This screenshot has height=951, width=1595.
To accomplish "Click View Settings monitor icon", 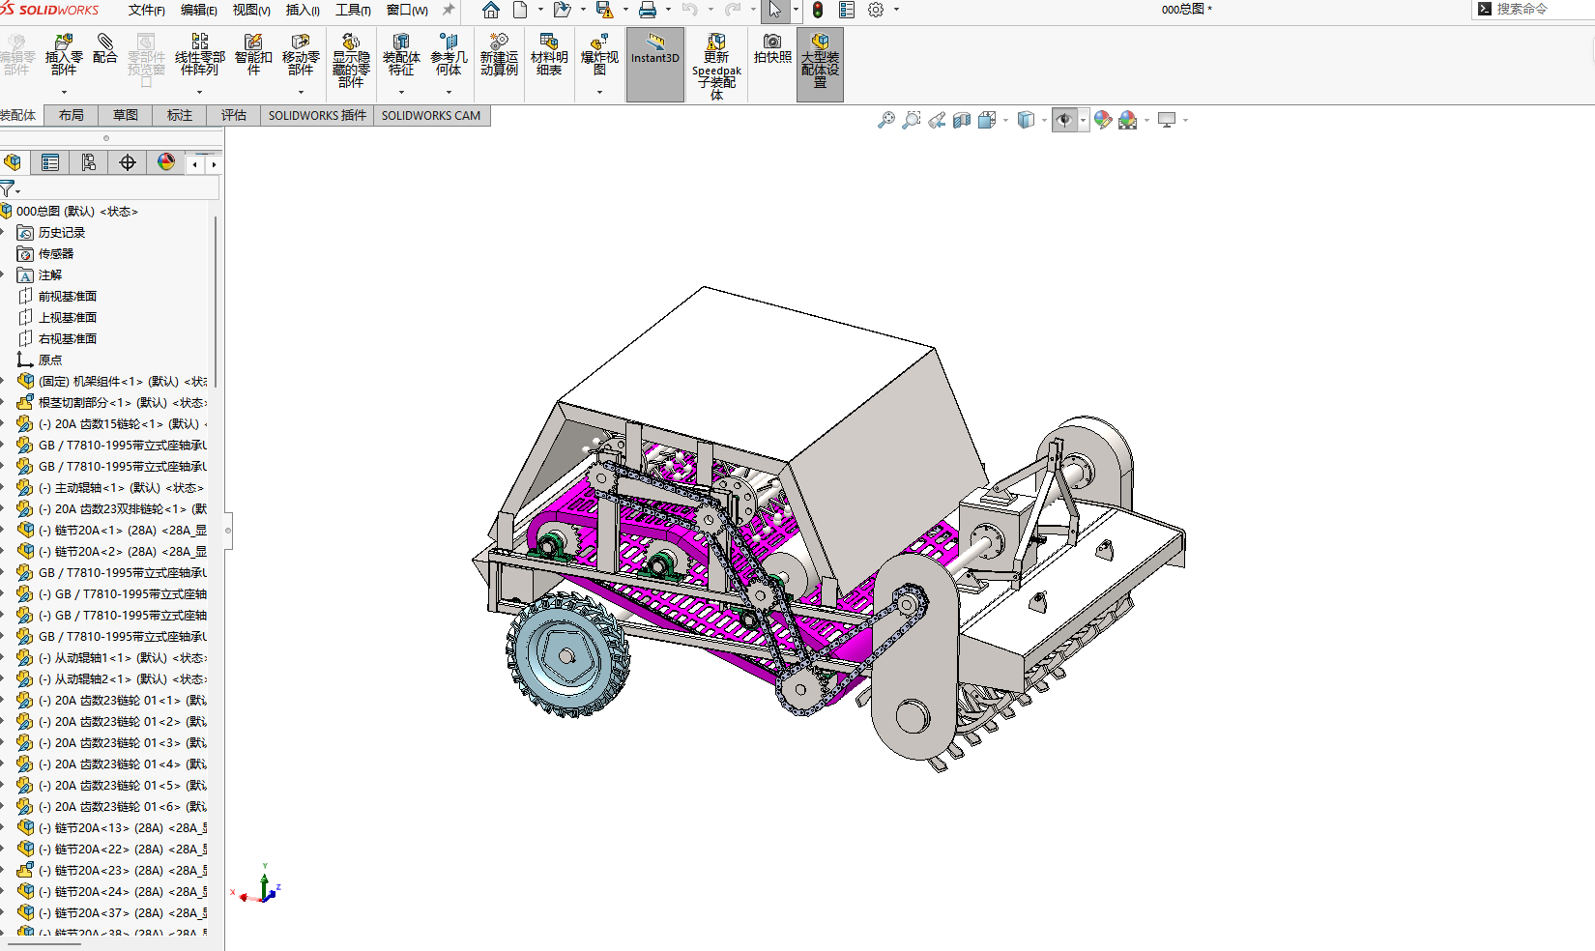I will 1167,120.
